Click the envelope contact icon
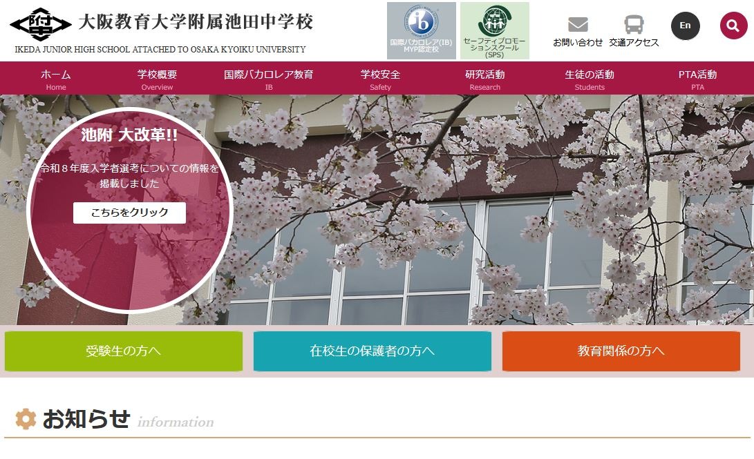 coord(578,24)
